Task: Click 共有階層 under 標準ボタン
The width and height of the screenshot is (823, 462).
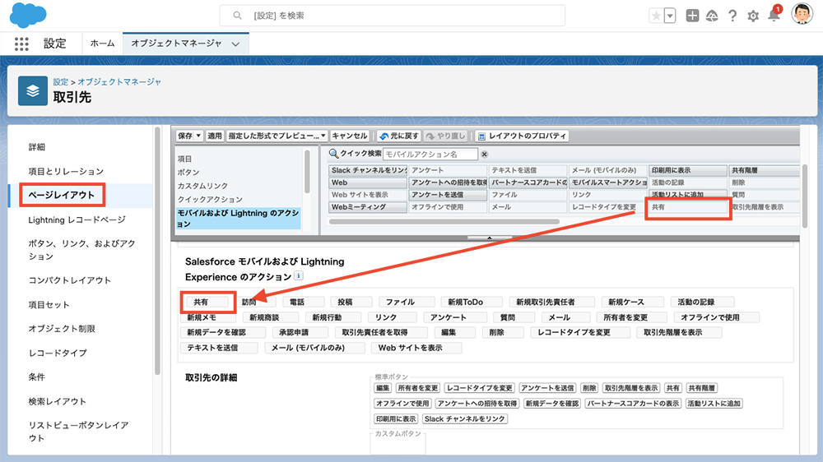Action: point(702,388)
